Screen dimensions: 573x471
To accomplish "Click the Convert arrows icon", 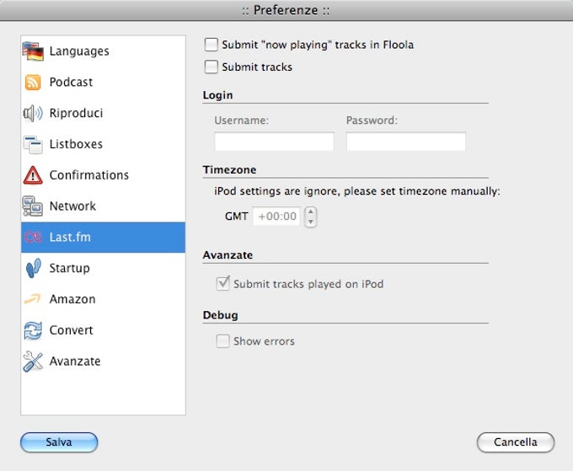I will [33, 330].
